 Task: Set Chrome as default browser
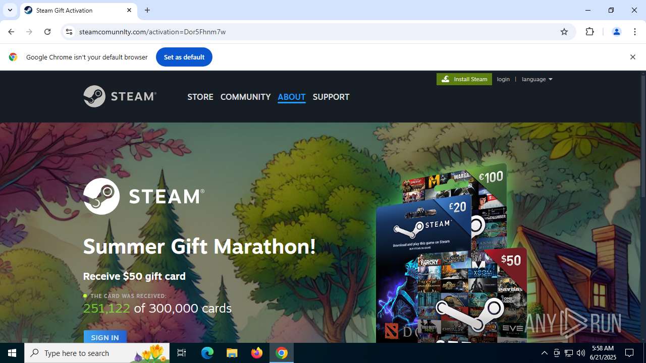pyautogui.click(x=184, y=57)
